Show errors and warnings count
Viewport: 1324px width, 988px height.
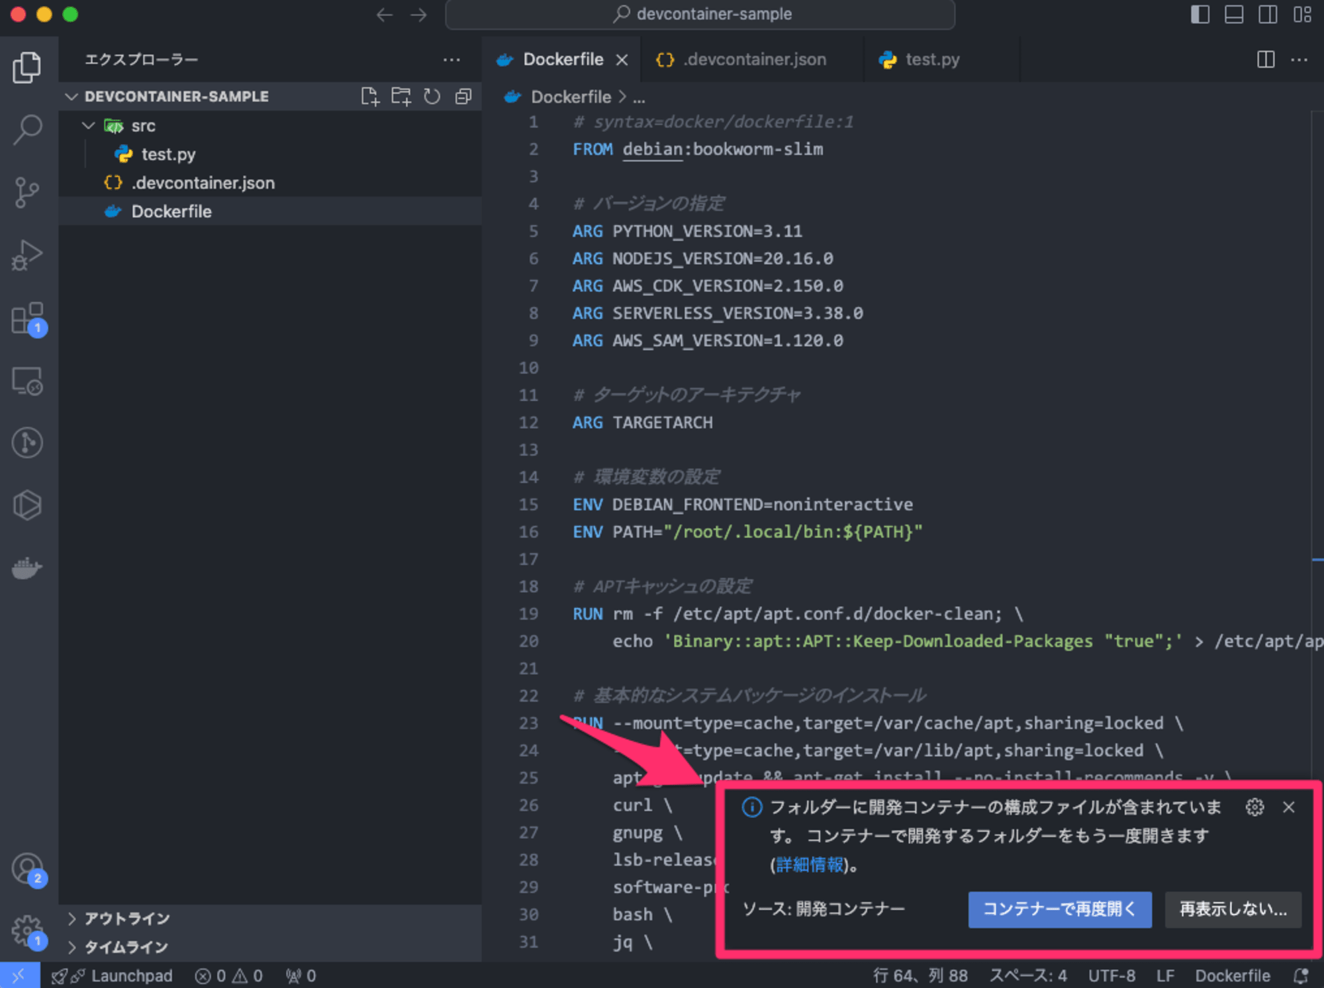coord(229,975)
